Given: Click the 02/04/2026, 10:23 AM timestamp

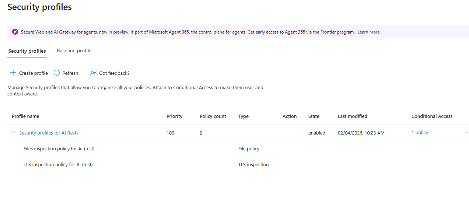Looking at the screenshot, I should click(x=361, y=133).
